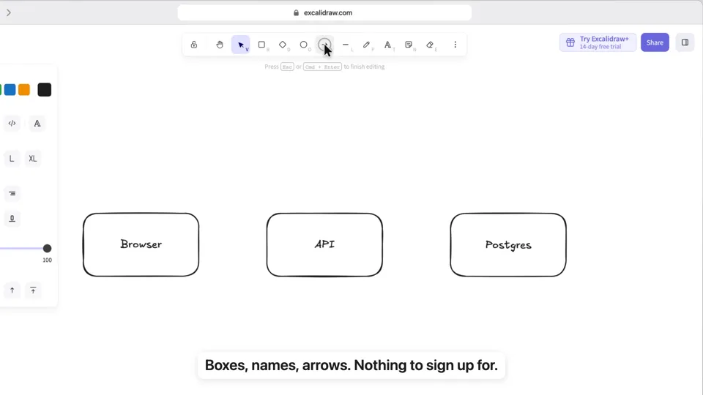Click the excalidraw.com address bar

[x=324, y=12]
